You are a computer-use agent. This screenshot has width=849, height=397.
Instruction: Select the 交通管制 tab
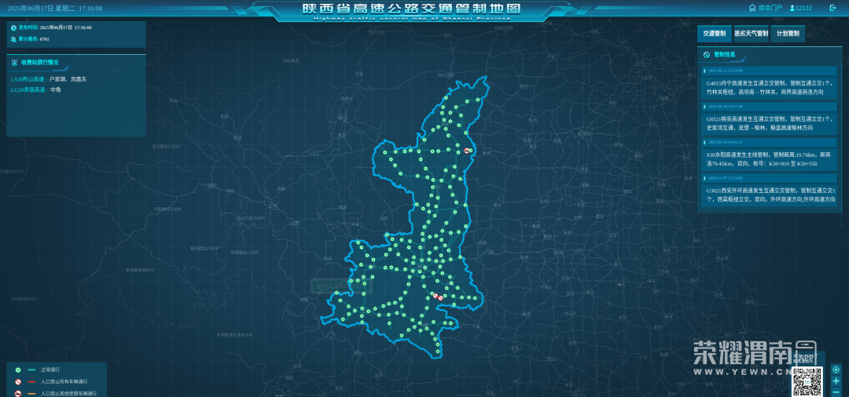pyautogui.click(x=714, y=34)
